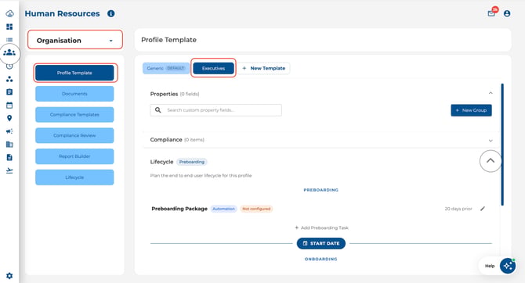Select the Executives template tab
This screenshot has height=283, width=525.
pyautogui.click(x=213, y=68)
